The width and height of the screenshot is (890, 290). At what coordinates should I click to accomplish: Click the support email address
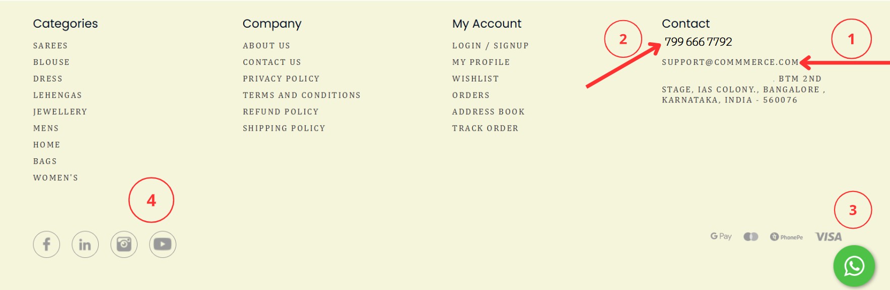click(x=730, y=62)
